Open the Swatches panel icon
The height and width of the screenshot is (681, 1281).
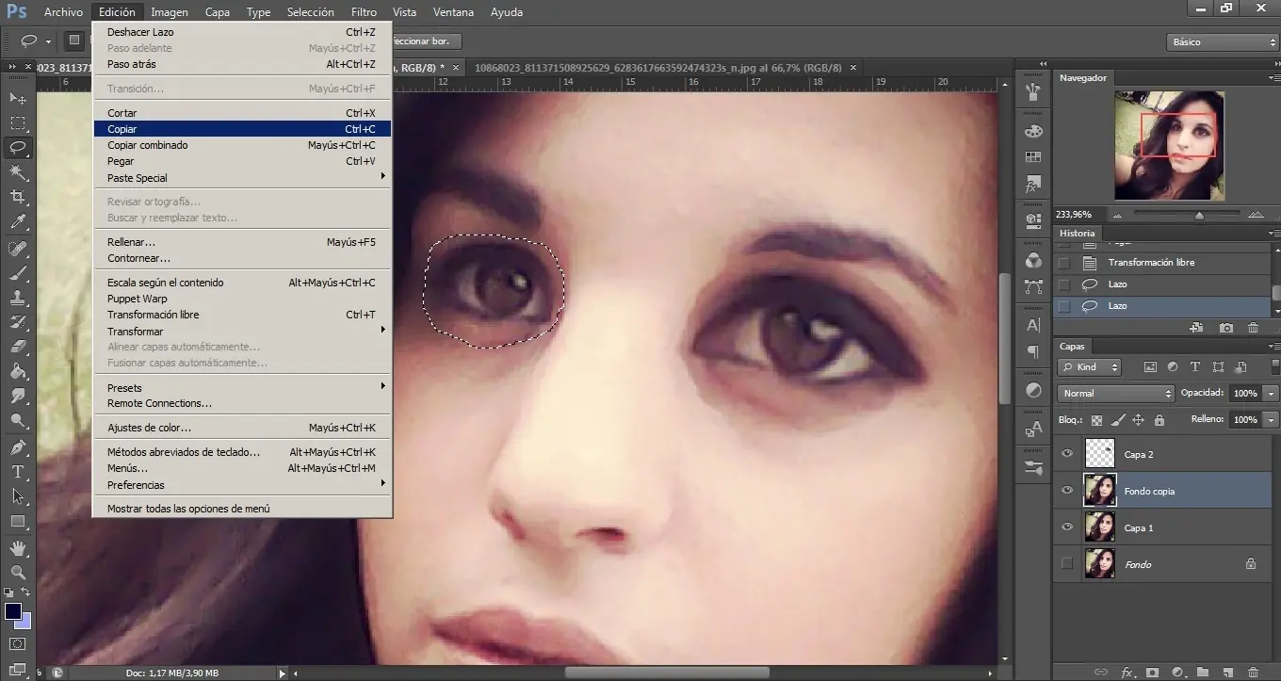[1033, 157]
